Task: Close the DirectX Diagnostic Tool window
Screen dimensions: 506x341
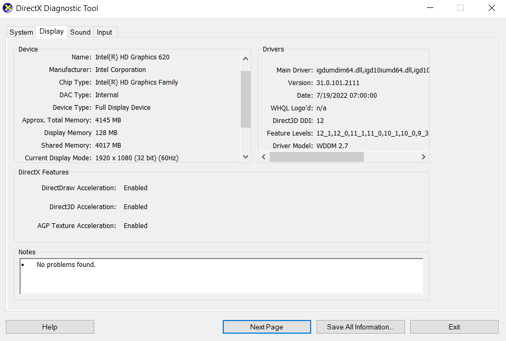Action: pyautogui.click(x=491, y=8)
